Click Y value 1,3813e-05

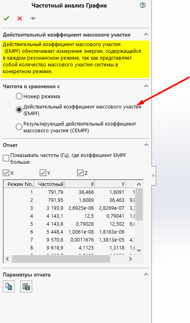[x=110, y=240]
